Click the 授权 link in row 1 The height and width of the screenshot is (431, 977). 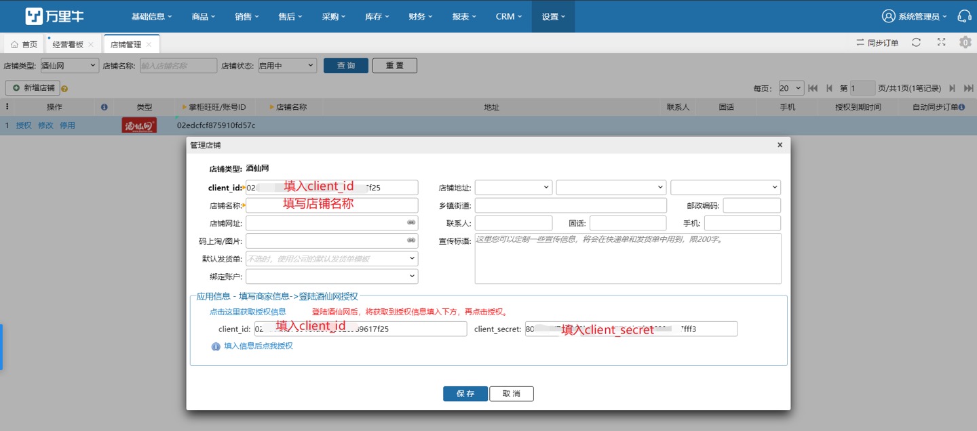24,125
